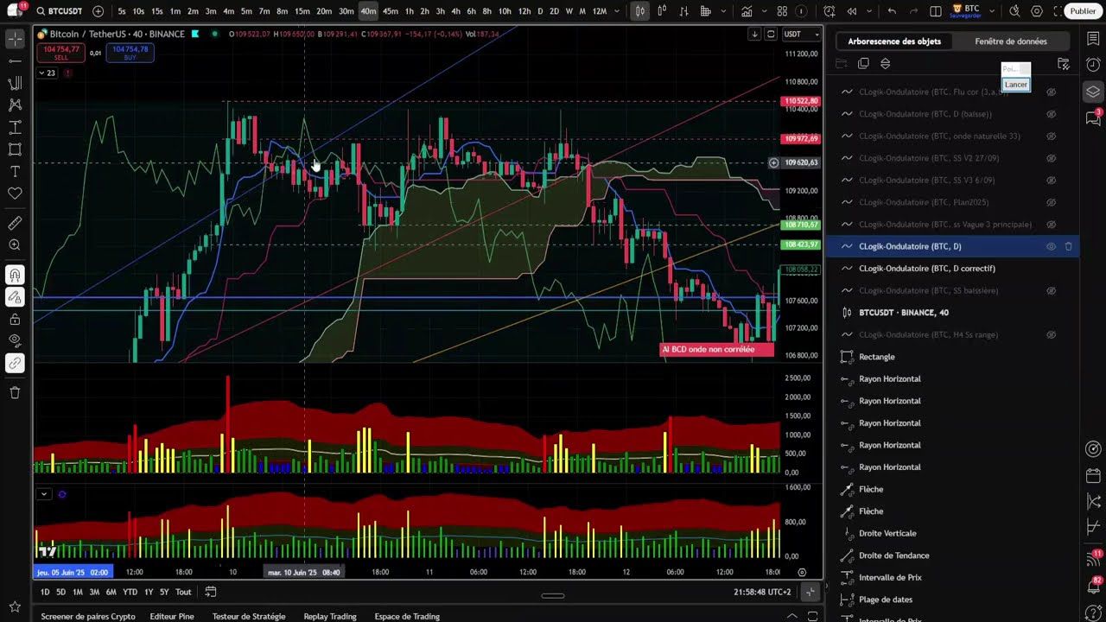Screen dimensions: 1106x622
Task: Click the trash remove objects icon
Action: (x=15, y=392)
